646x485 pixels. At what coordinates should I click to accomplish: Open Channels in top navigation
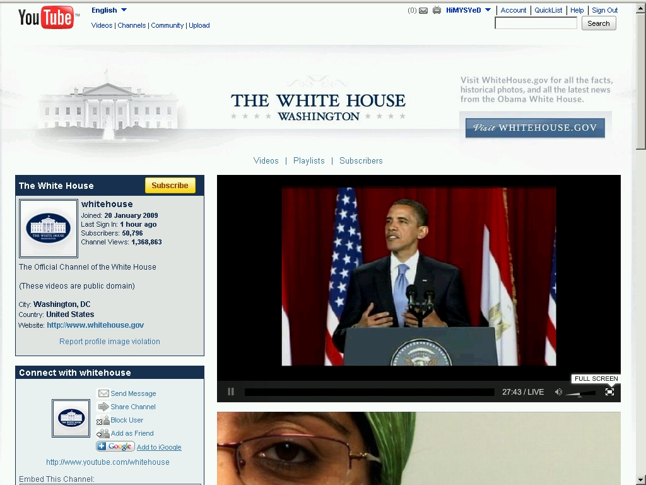[132, 25]
